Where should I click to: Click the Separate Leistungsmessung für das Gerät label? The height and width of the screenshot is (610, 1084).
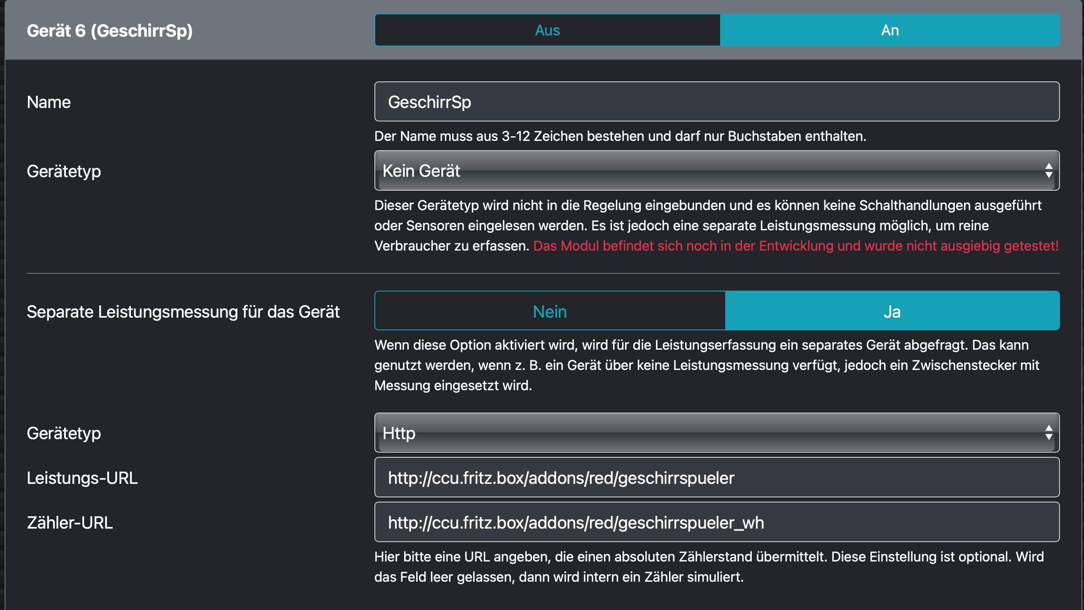(183, 312)
